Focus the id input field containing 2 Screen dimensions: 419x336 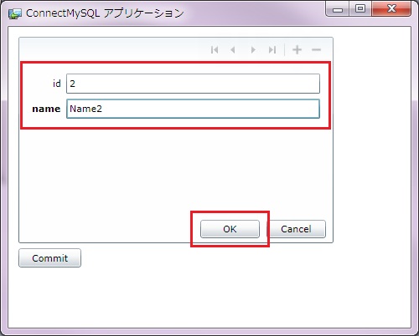pos(193,84)
